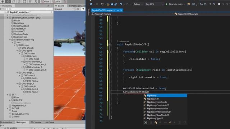Collapse ORG-thigh_L node

(17, 73)
